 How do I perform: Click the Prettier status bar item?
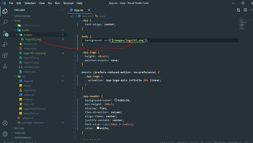235,142
